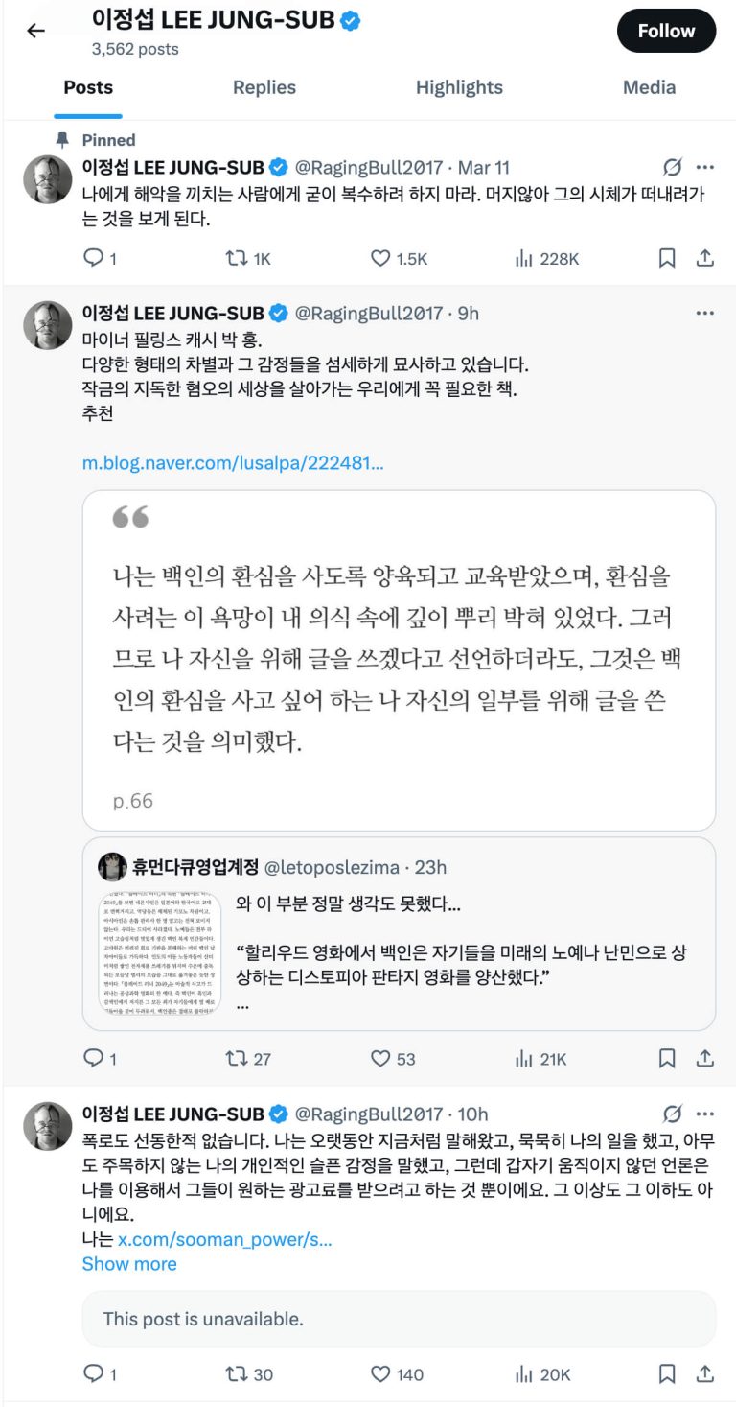The width and height of the screenshot is (736, 1407).
Task: Switch to the Replies tab
Action: [264, 87]
